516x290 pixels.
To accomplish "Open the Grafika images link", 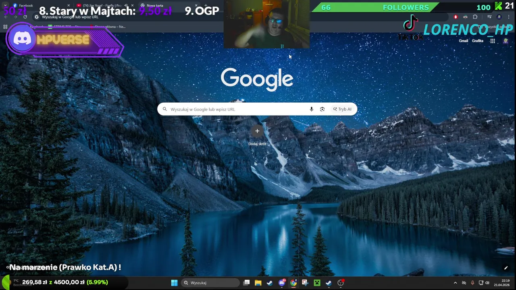I will [x=478, y=41].
